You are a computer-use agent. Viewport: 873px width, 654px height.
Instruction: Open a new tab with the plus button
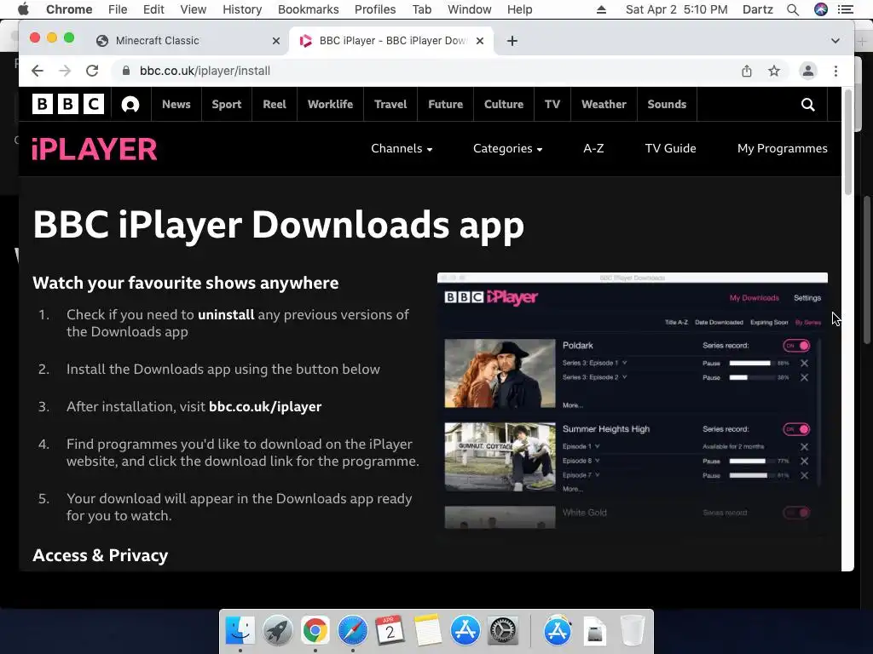coord(512,41)
